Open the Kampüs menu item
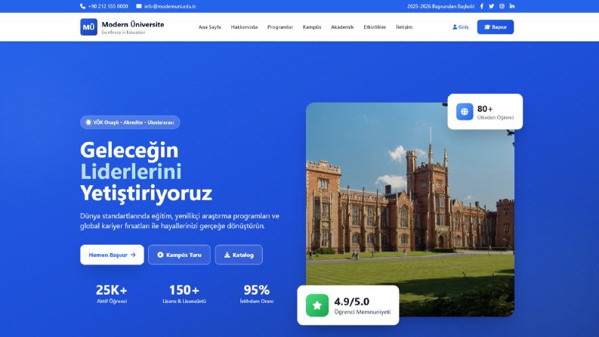Viewport: 599px width, 337px height. (312, 27)
